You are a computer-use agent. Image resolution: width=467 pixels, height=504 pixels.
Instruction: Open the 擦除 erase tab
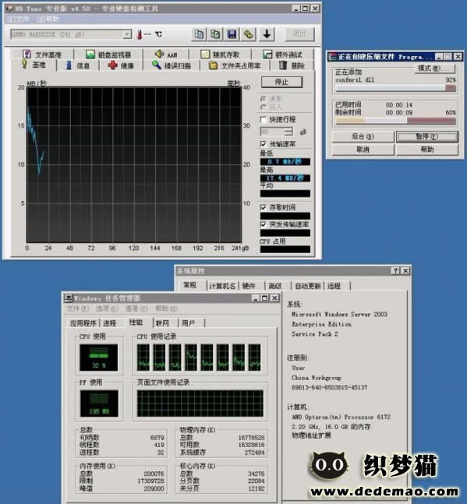click(292, 65)
